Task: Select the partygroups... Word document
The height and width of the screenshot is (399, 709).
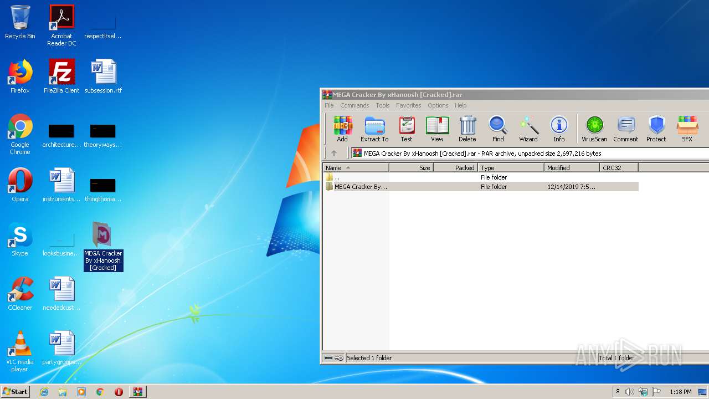Action: click(x=61, y=348)
